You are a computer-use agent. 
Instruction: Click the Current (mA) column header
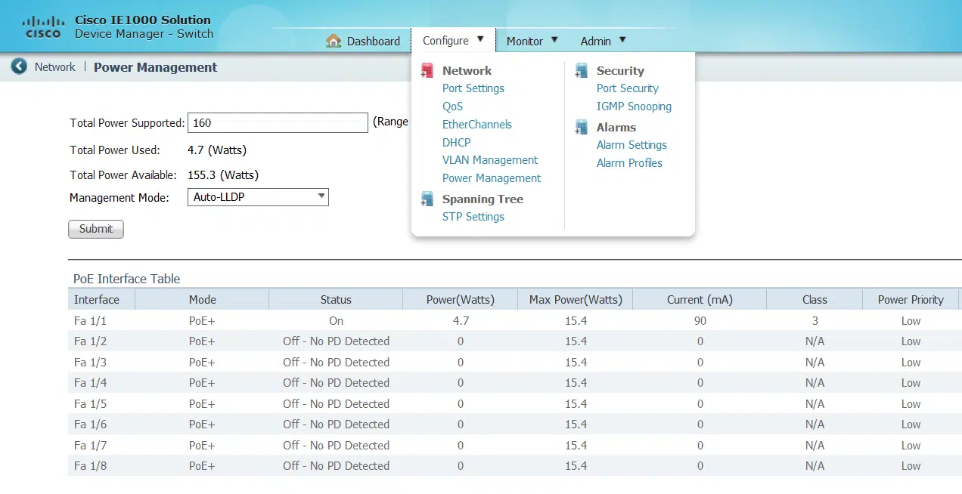tap(700, 300)
